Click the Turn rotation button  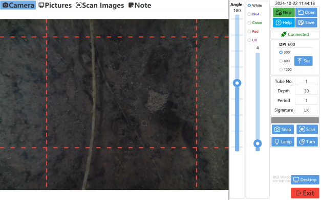pyautogui.click(x=307, y=142)
